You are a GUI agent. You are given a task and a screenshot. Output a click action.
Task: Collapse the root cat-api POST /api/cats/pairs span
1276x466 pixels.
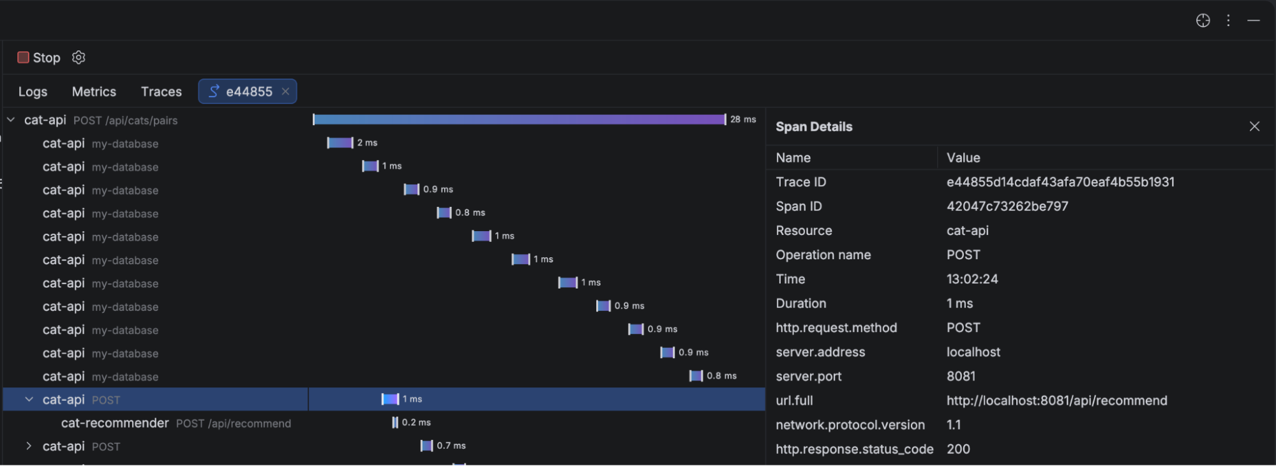coord(11,120)
